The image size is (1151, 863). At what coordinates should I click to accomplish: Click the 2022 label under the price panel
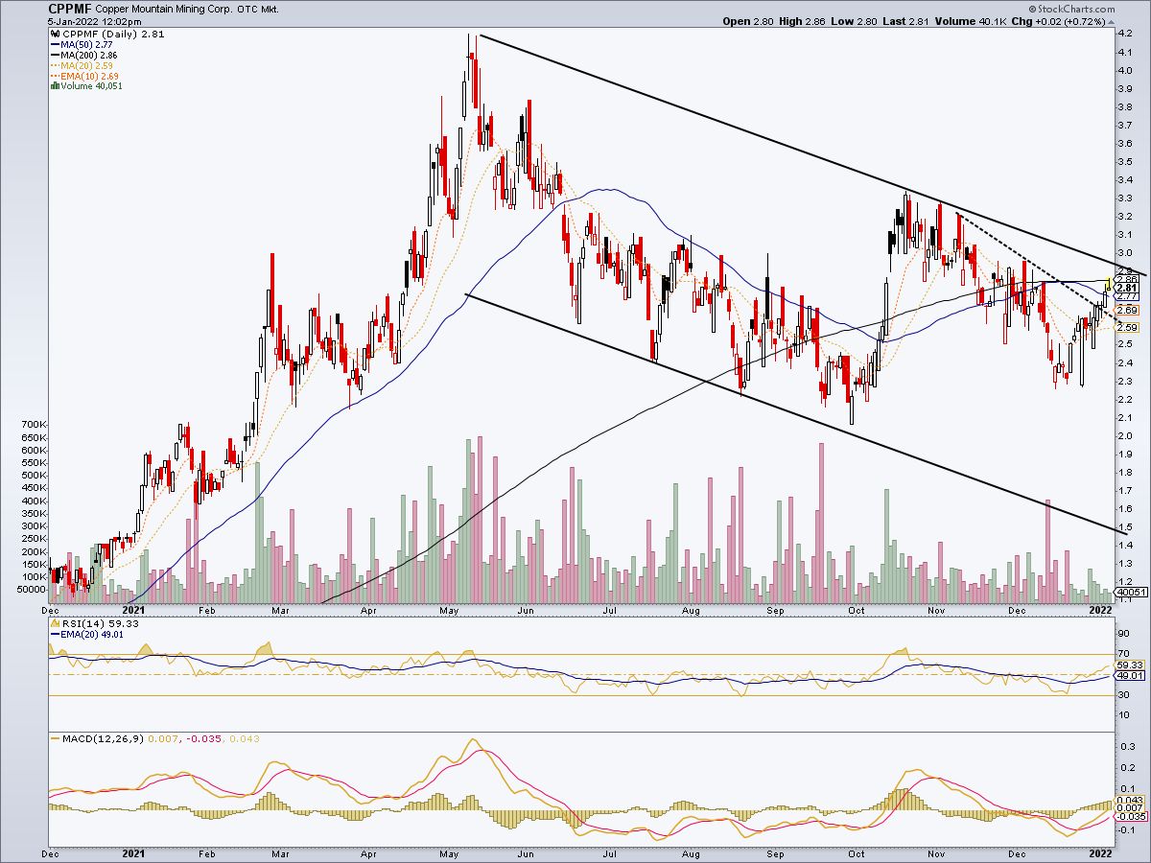pyautogui.click(x=1100, y=608)
